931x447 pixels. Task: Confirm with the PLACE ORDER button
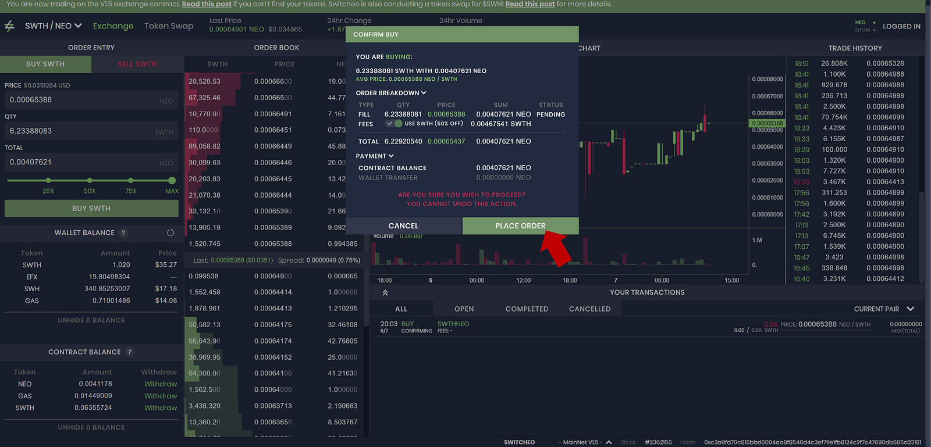click(521, 226)
